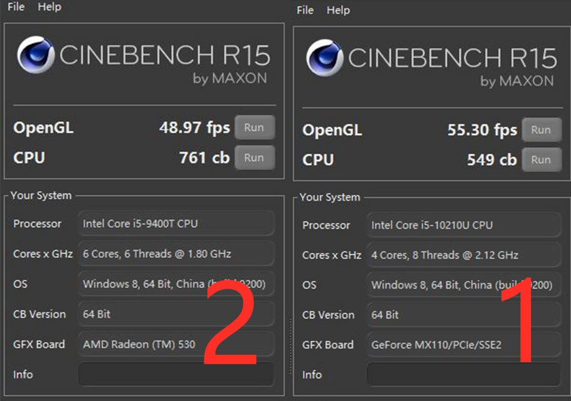The image size is (571, 401).
Task: Open the File menu in right window
Action: pyautogui.click(x=305, y=10)
